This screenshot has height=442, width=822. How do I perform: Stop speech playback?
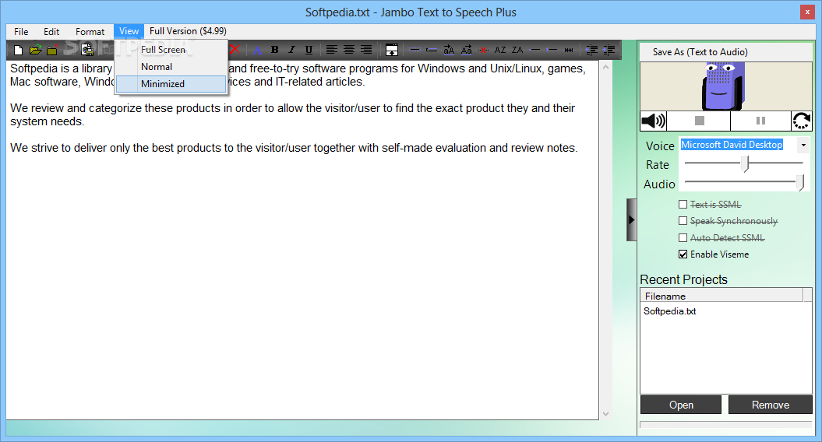pyautogui.click(x=699, y=121)
